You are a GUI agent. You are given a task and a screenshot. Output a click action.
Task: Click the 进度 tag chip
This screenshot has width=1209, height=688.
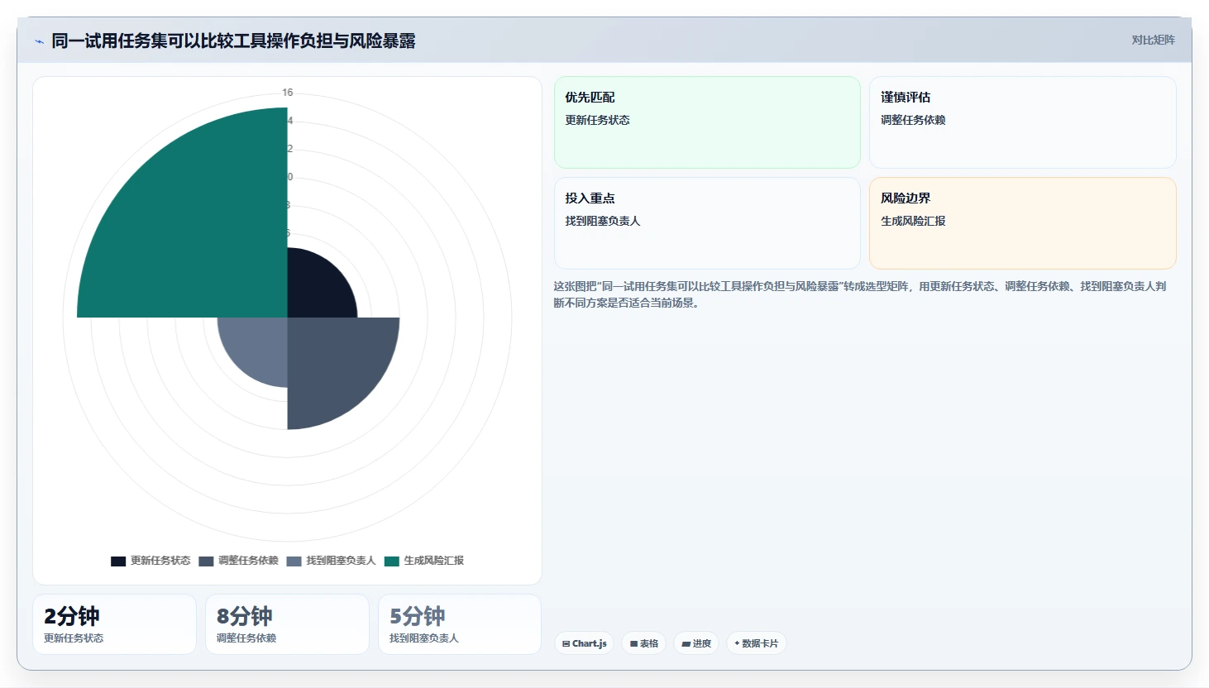pos(696,643)
